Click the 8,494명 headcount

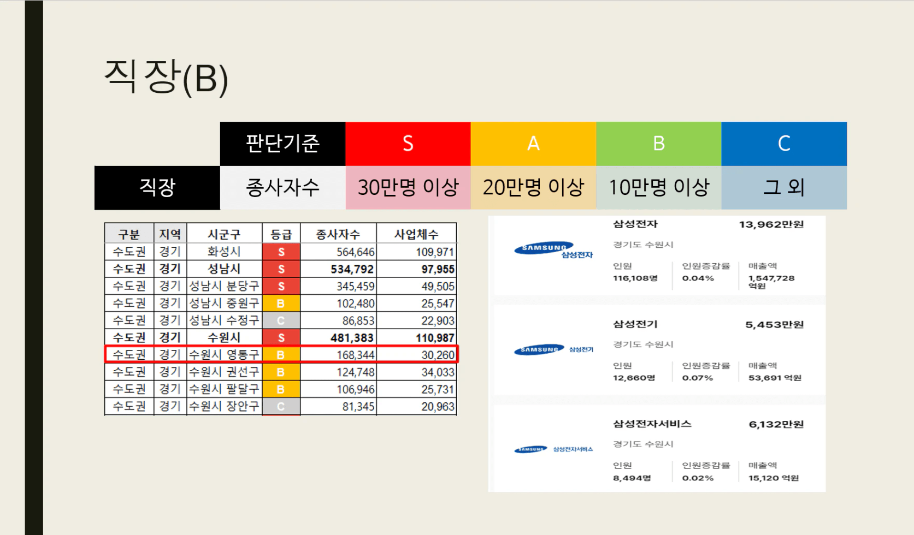pyautogui.click(x=632, y=478)
